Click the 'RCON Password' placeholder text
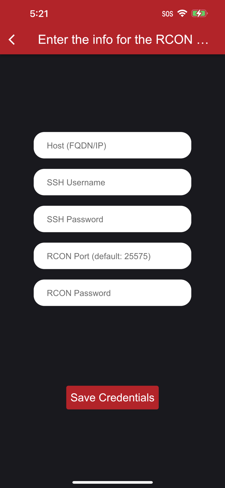 point(79,293)
